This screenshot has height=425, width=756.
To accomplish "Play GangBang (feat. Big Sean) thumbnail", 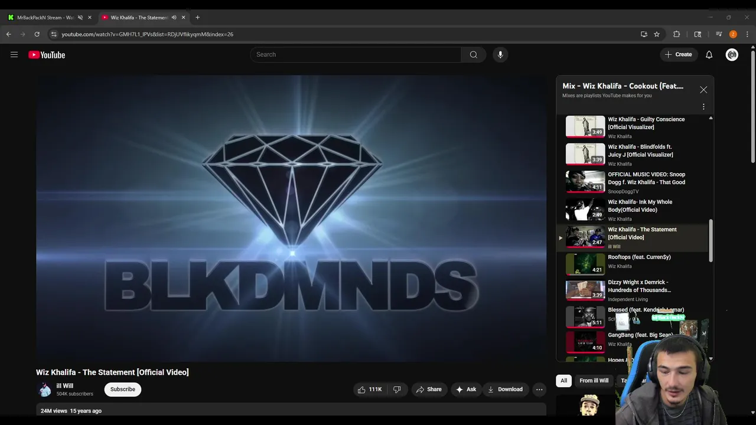I will (x=585, y=342).
